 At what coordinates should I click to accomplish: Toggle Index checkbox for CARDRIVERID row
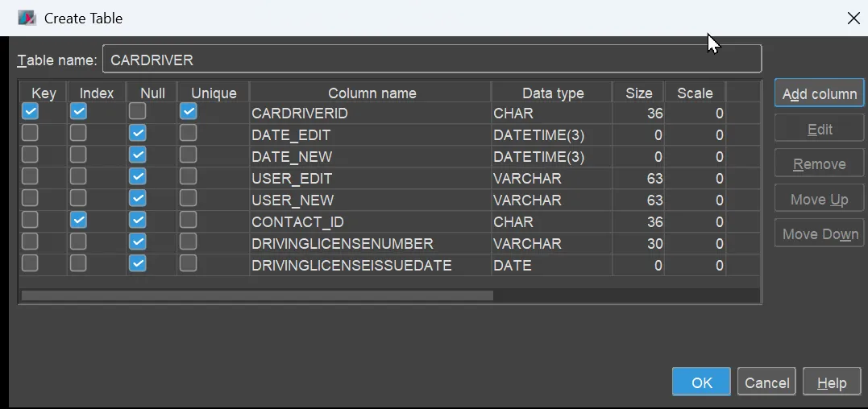tap(79, 112)
